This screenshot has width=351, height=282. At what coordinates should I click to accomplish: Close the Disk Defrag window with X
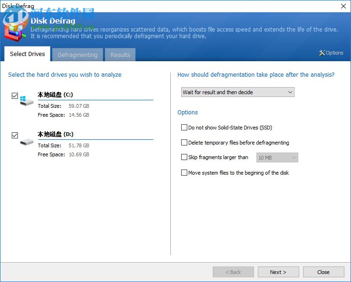click(x=343, y=6)
